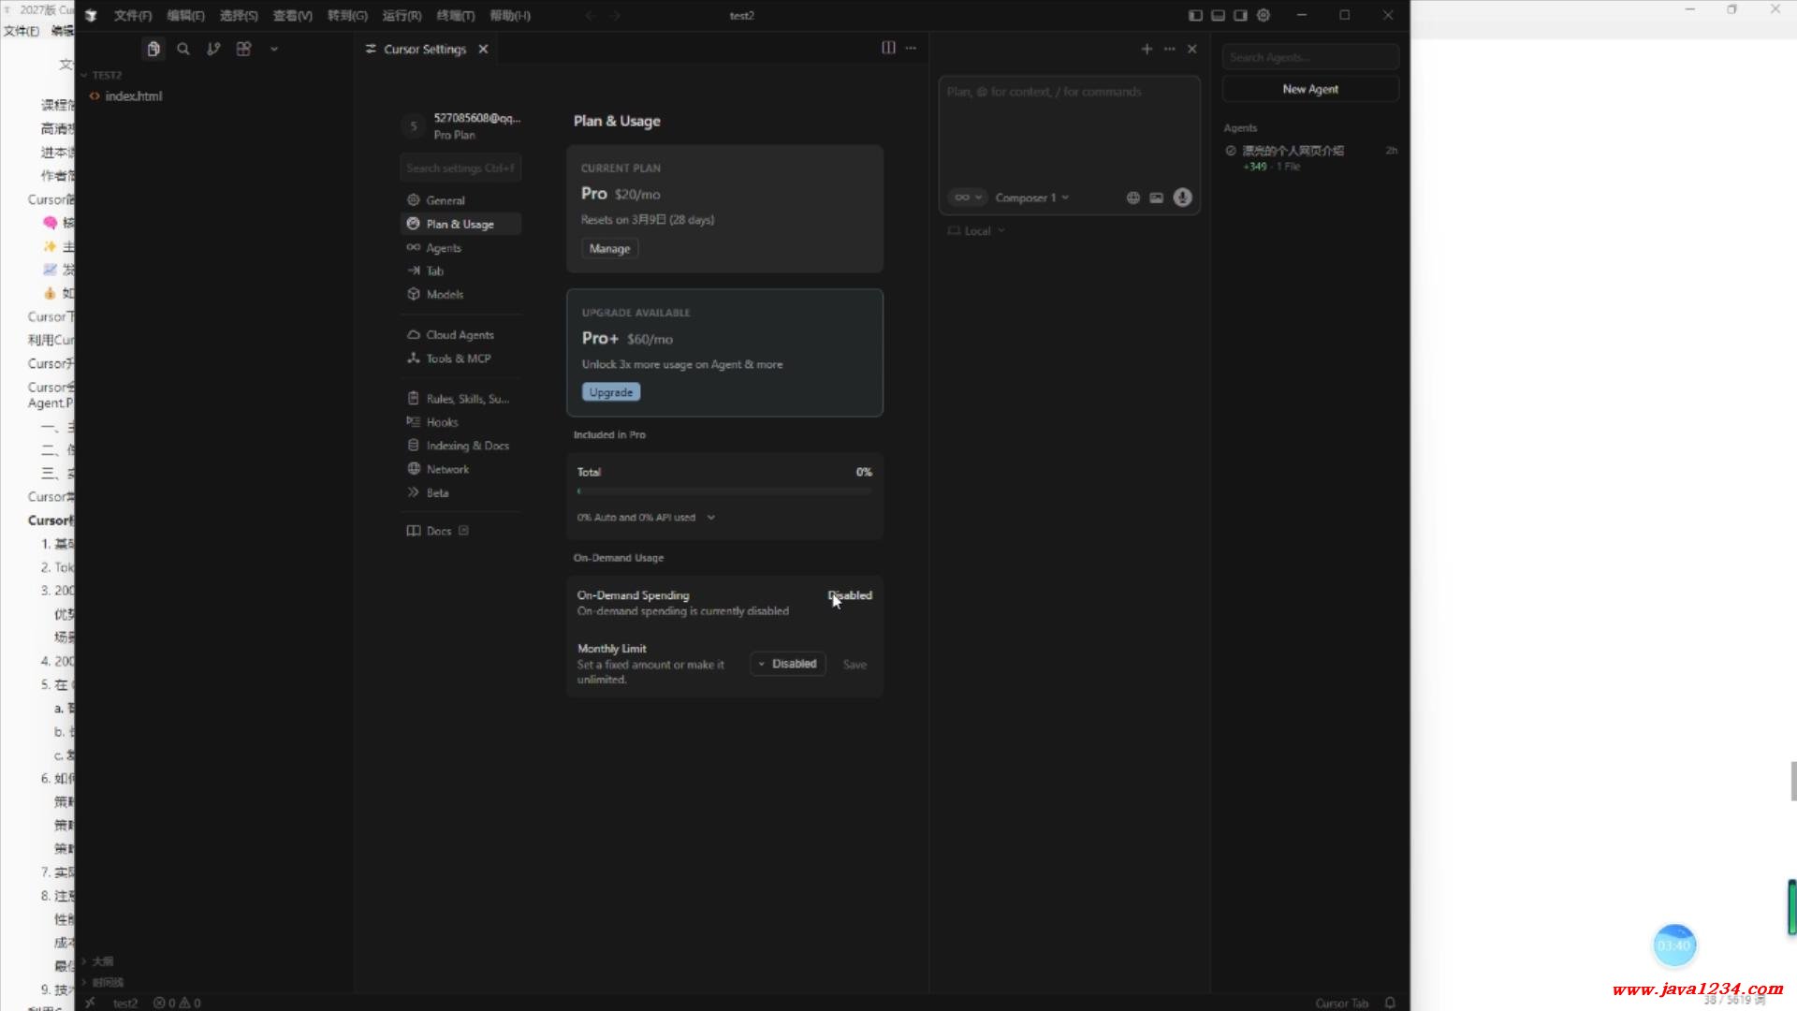
Task: Click the Search settings input field
Action: [x=460, y=168]
